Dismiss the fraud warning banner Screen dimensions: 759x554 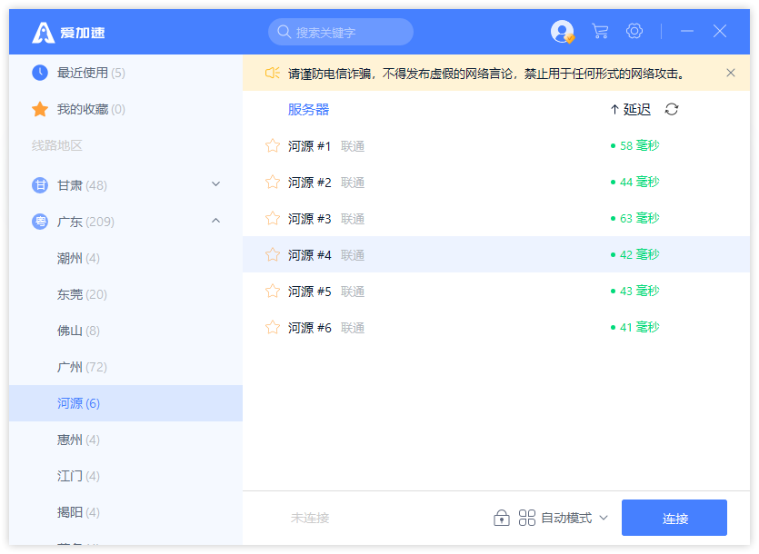pyautogui.click(x=731, y=73)
